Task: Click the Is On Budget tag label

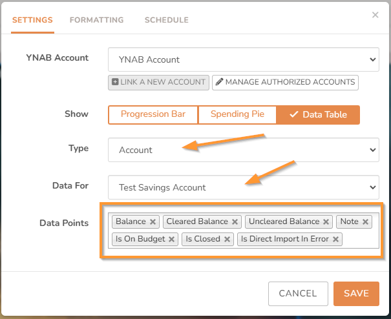Action: (140, 239)
